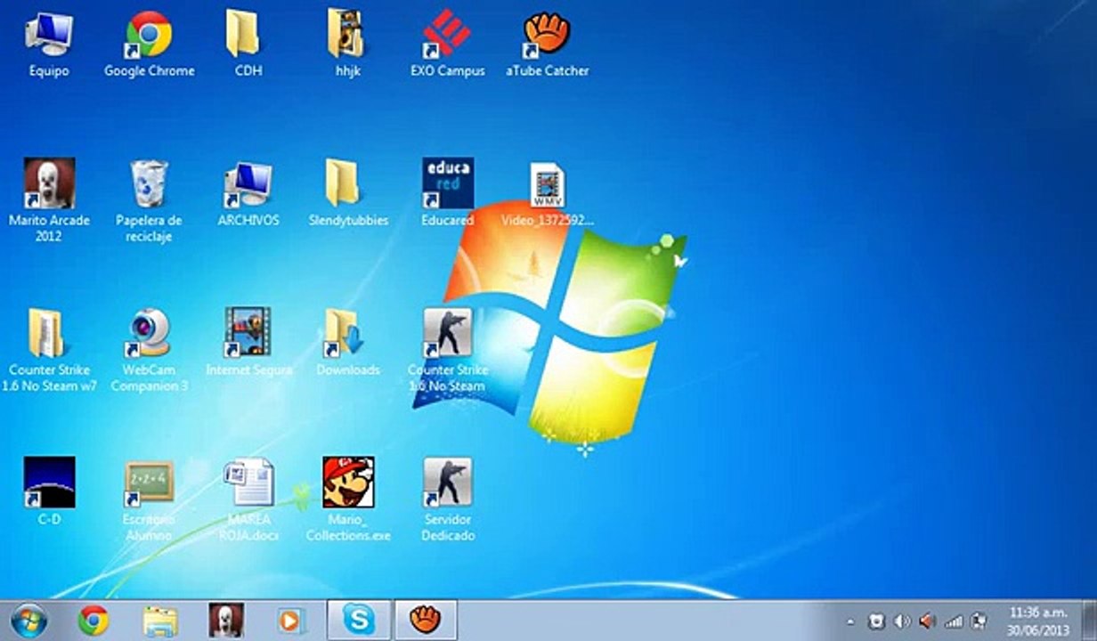
Task: Open the network signal tray icon
Action: point(954,621)
